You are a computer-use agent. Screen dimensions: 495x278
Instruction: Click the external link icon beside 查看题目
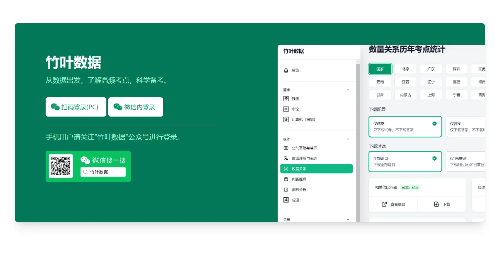click(x=384, y=204)
